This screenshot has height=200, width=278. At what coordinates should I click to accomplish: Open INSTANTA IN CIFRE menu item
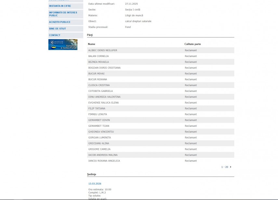60,6
